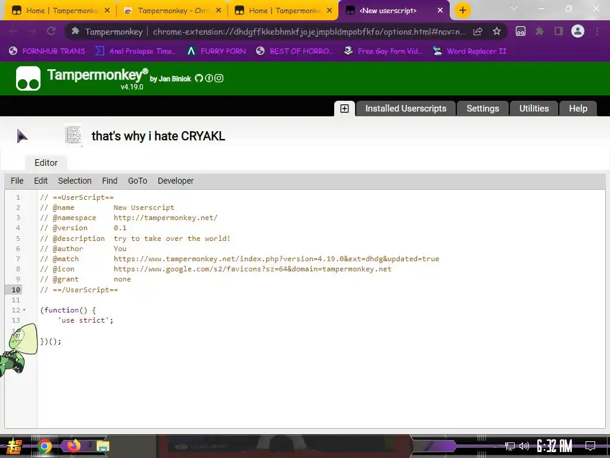The width and height of the screenshot is (610, 458).
Task: Click the volume speaker icon in tray
Action: [x=524, y=446]
